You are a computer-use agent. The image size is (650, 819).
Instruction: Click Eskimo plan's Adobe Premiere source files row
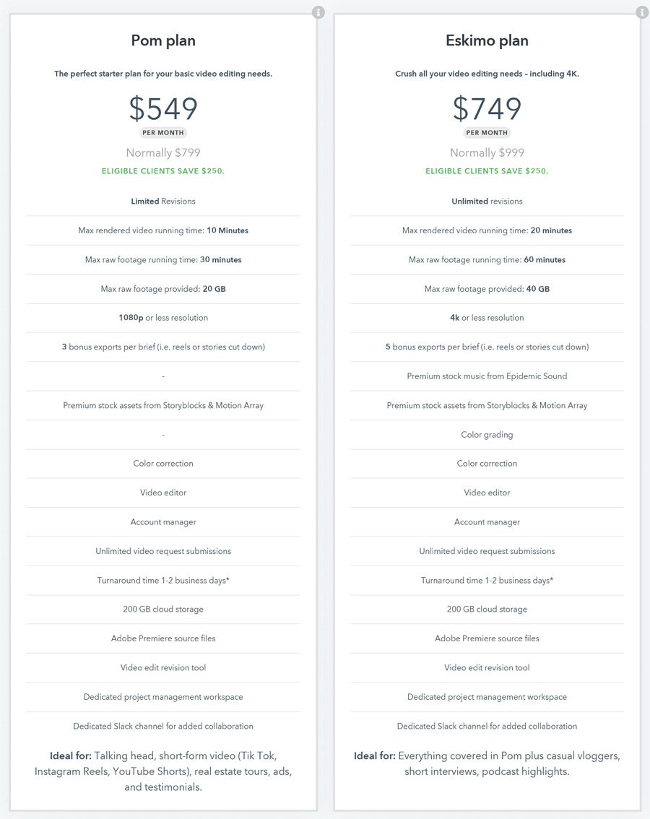point(487,638)
